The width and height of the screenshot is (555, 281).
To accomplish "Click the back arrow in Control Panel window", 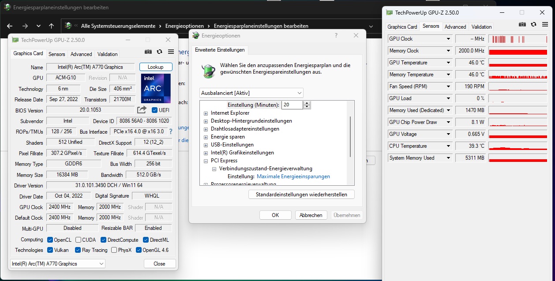I will point(10,26).
